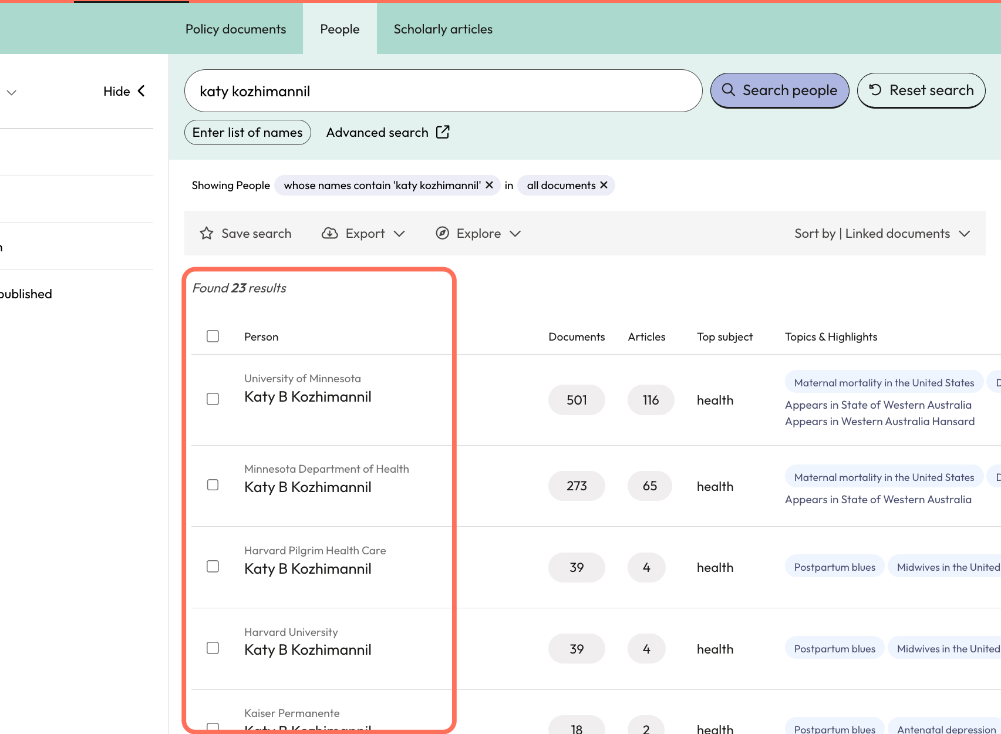Expand the left sidebar chevron dropdown
This screenshot has height=734, width=1001.
pyautogui.click(x=11, y=93)
